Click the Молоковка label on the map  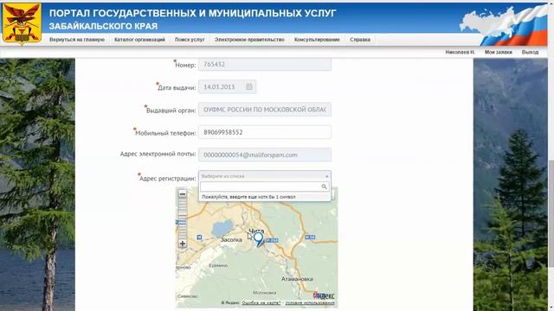[x=265, y=293]
